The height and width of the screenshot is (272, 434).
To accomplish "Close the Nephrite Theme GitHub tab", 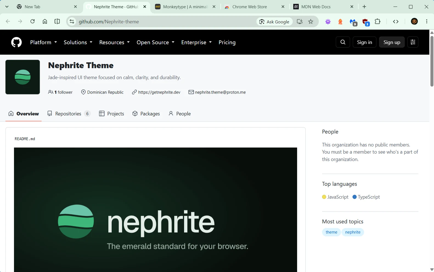I will point(145,7).
